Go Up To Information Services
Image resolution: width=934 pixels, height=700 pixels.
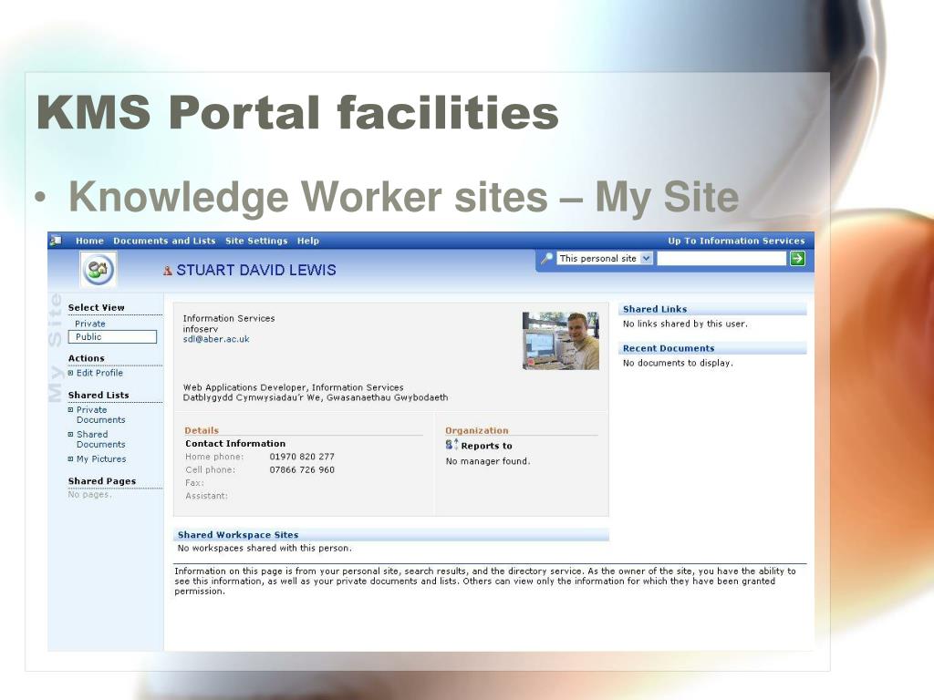pyautogui.click(x=736, y=241)
